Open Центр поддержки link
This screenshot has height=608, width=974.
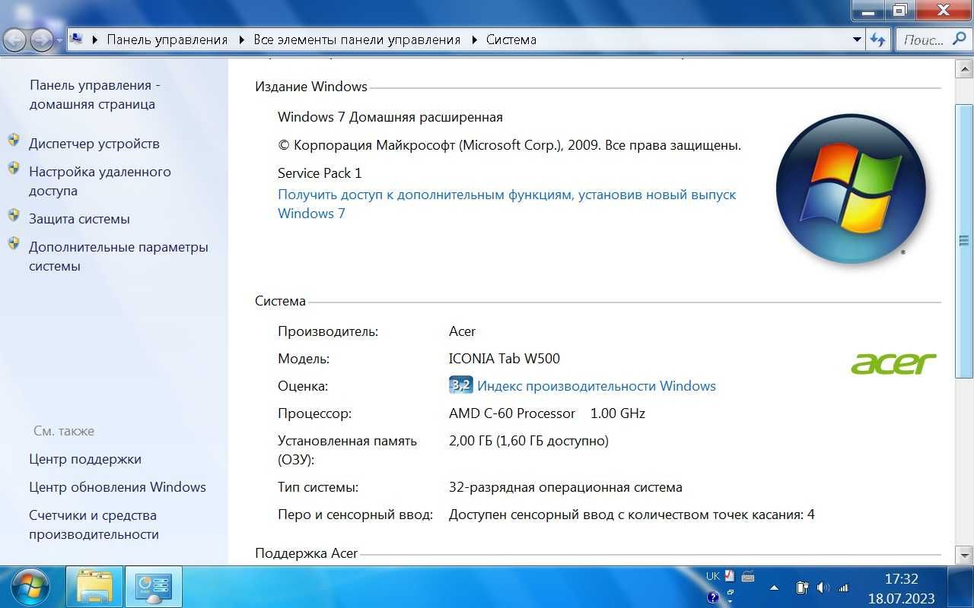pyautogui.click(x=85, y=458)
